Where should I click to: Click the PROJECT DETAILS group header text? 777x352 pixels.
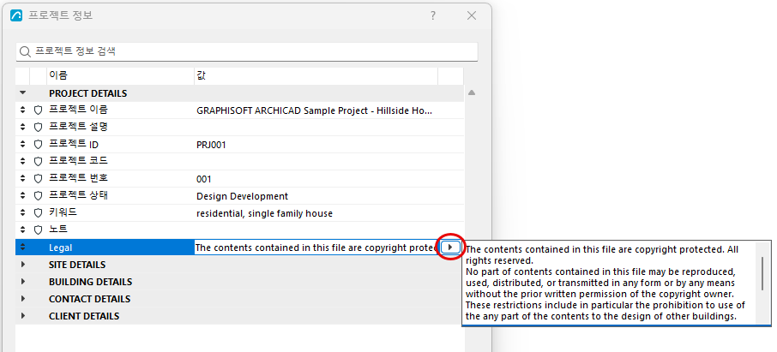tap(87, 93)
